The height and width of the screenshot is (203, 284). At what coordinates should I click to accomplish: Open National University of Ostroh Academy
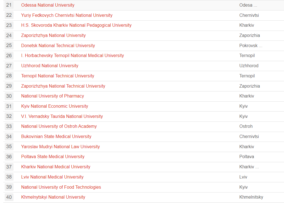(x=59, y=126)
